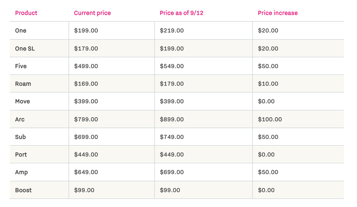Click the $549.00 new price for Five
This screenshot has height=207, width=357.
coord(171,66)
